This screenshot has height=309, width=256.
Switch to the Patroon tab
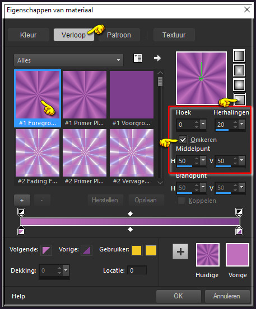click(119, 35)
